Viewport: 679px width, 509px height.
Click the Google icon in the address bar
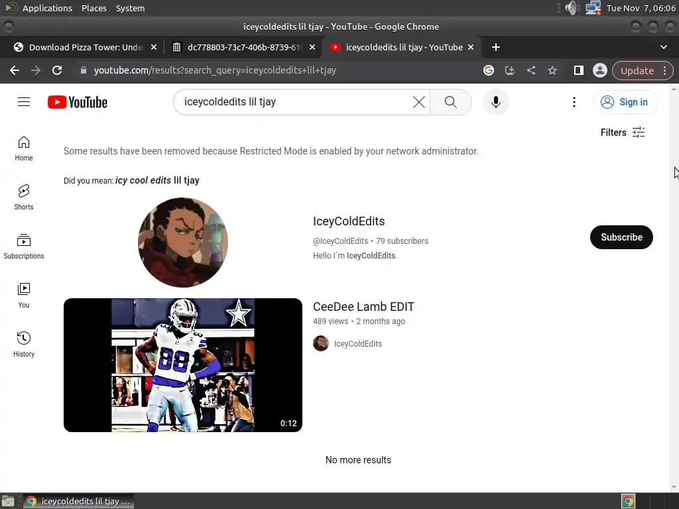[489, 70]
